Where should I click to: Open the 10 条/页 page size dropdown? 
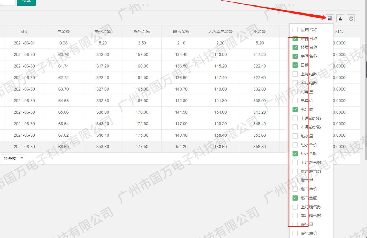pyautogui.click(x=13, y=159)
